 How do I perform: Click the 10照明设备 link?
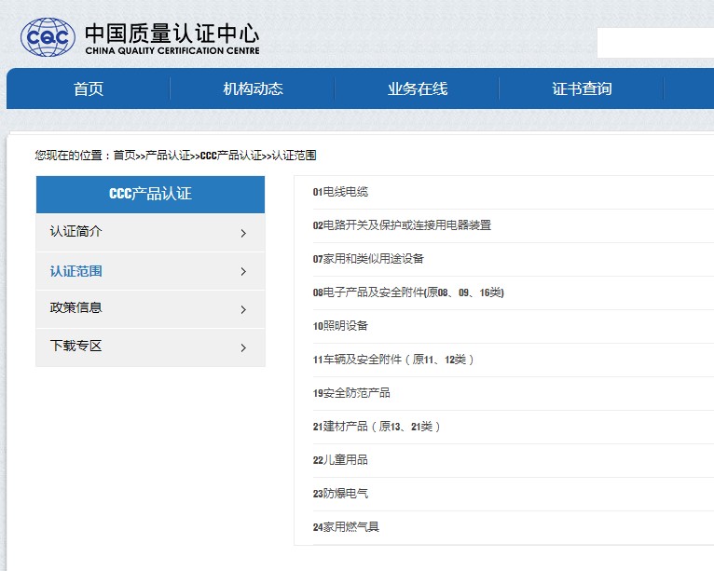click(x=340, y=326)
